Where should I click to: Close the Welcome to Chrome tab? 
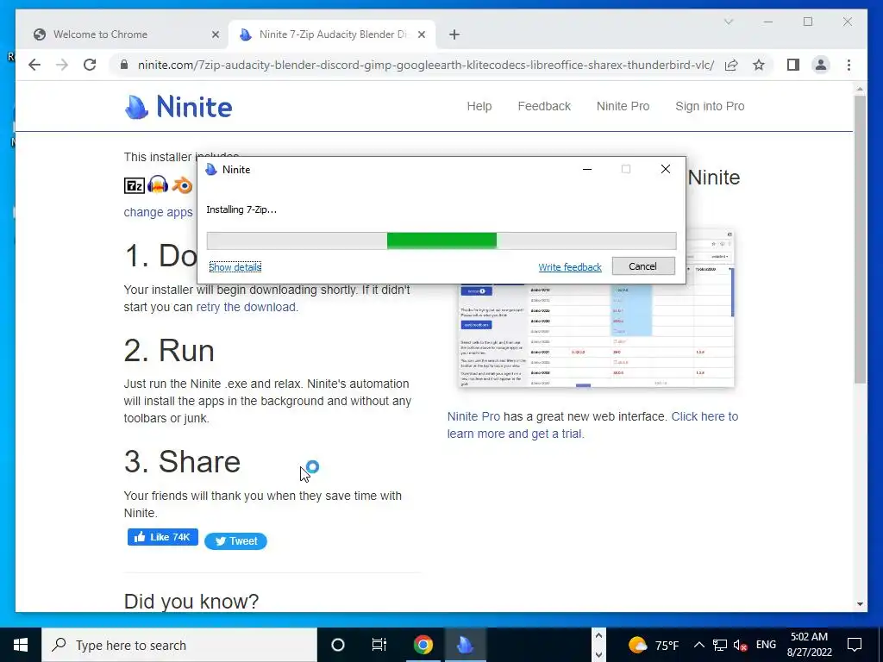click(215, 34)
